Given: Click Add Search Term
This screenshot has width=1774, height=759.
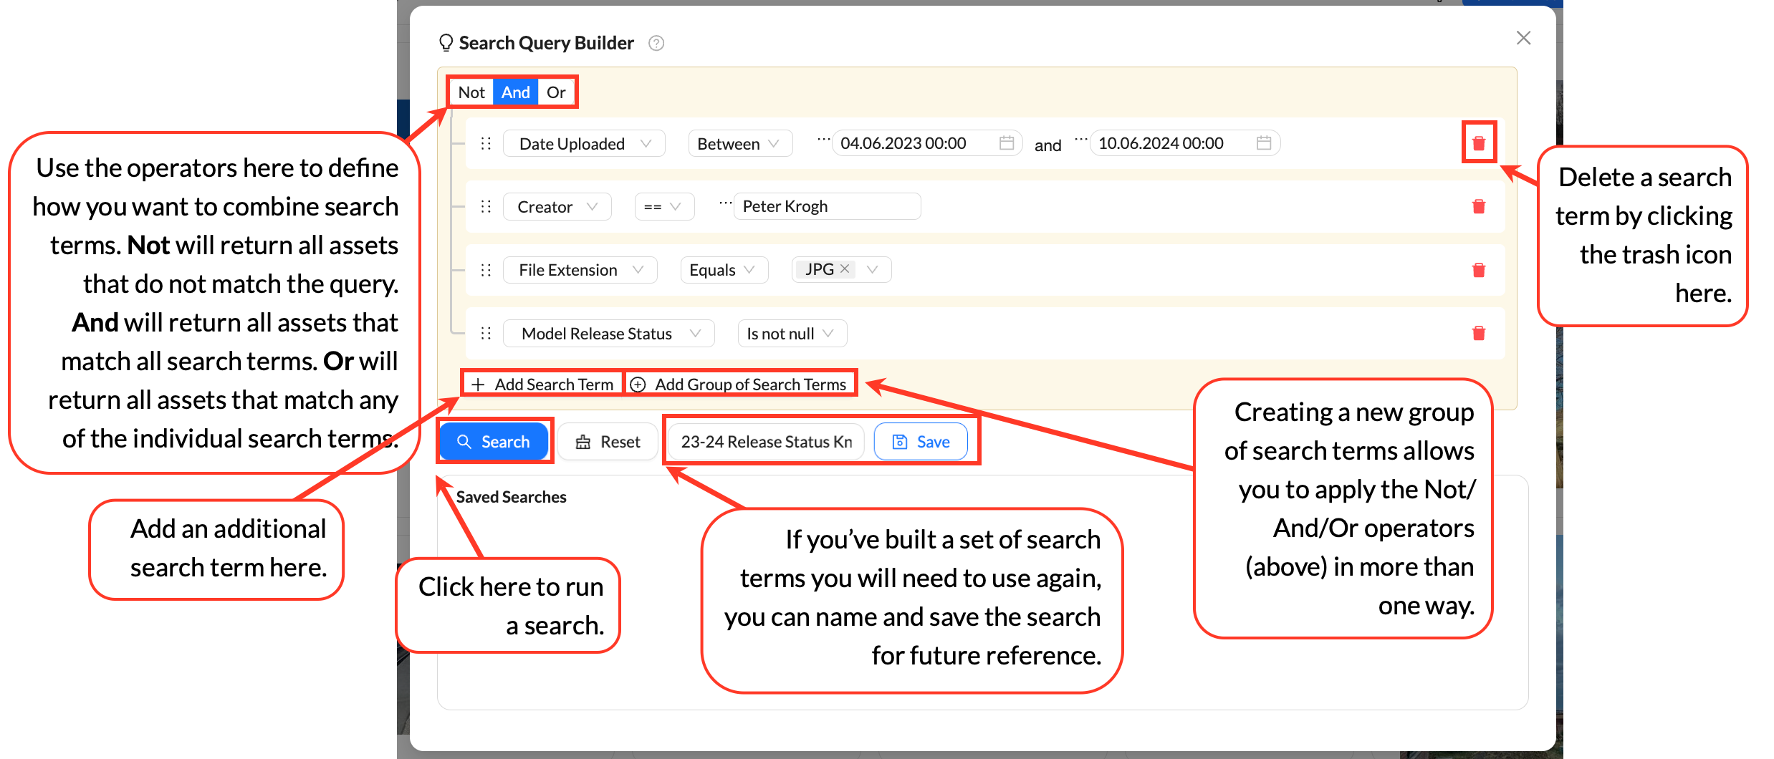Looking at the screenshot, I should tap(542, 385).
